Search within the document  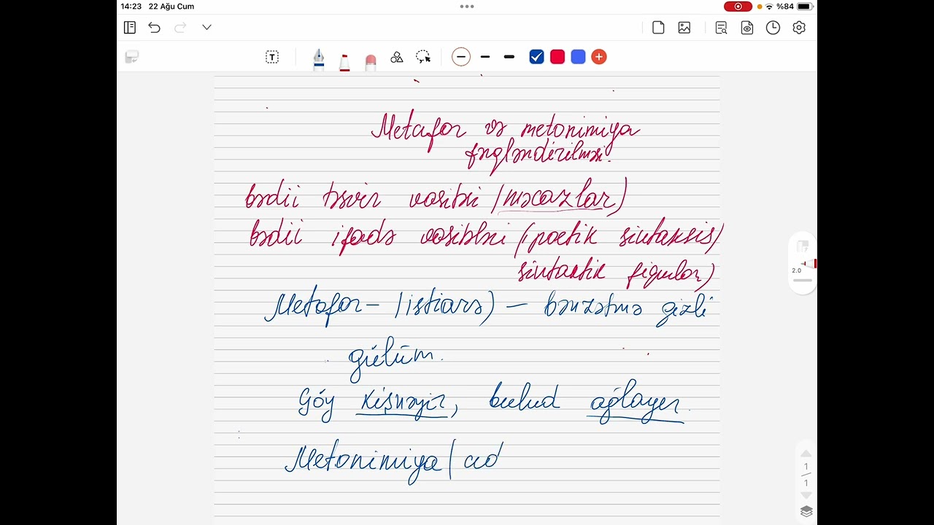(721, 28)
